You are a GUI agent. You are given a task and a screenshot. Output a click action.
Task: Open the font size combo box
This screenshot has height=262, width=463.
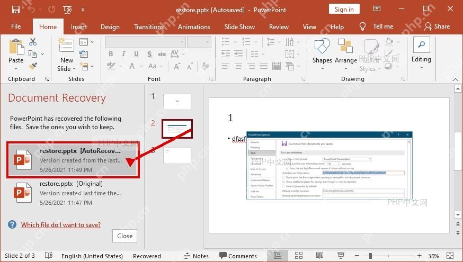click(199, 42)
